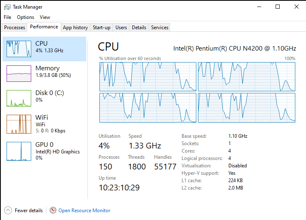Open the Users tab
This screenshot has width=306, height=220.
121,28
